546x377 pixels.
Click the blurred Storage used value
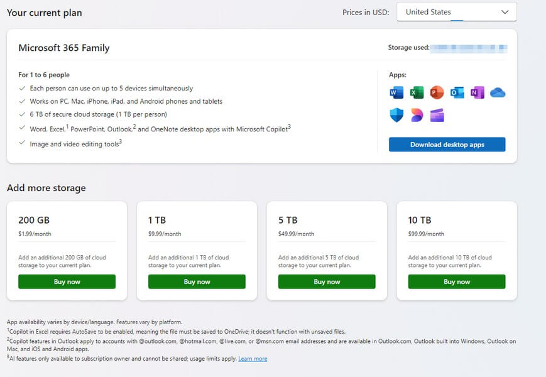coord(469,48)
